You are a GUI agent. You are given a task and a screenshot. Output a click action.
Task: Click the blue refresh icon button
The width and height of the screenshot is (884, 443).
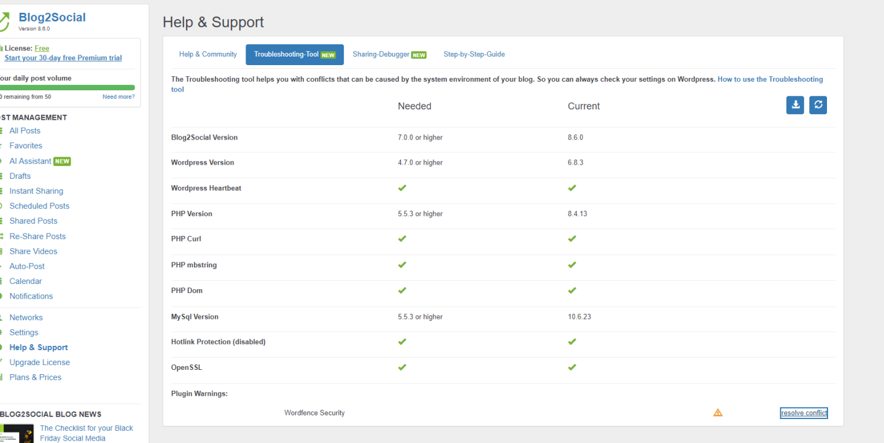pos(818,105)
